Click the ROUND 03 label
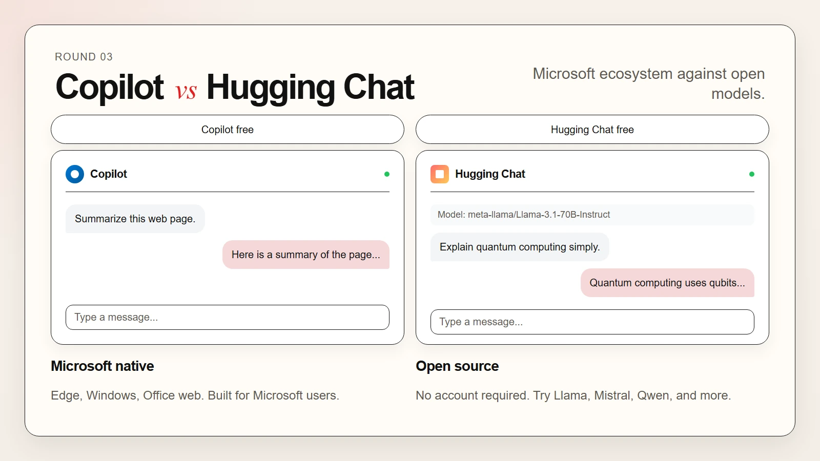 [x=84, y=57]
